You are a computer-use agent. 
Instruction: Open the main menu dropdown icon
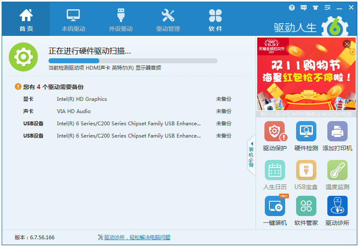(x=327, y=8)
